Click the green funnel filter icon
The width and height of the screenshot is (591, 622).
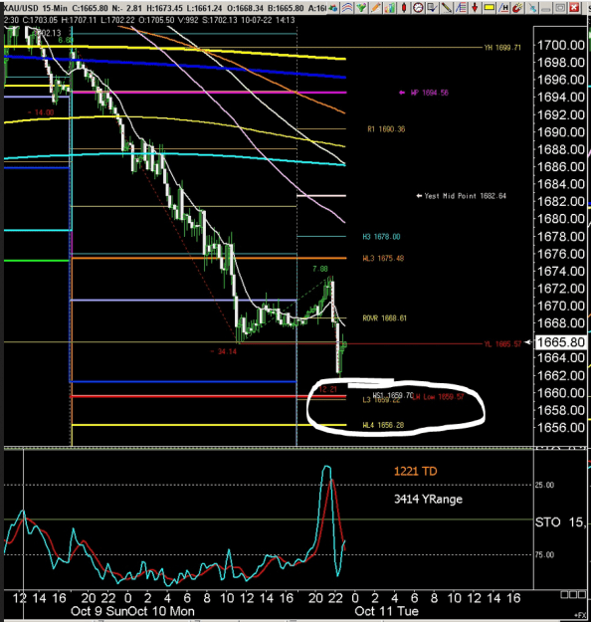[x=361, y=8]
